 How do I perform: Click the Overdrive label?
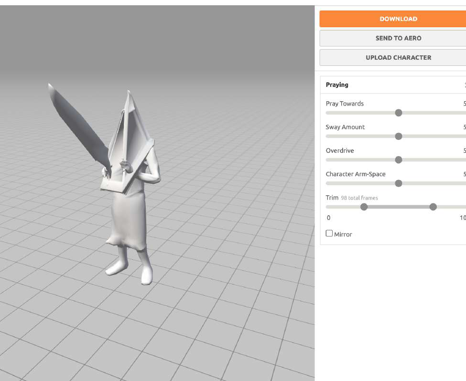[340, 150]
